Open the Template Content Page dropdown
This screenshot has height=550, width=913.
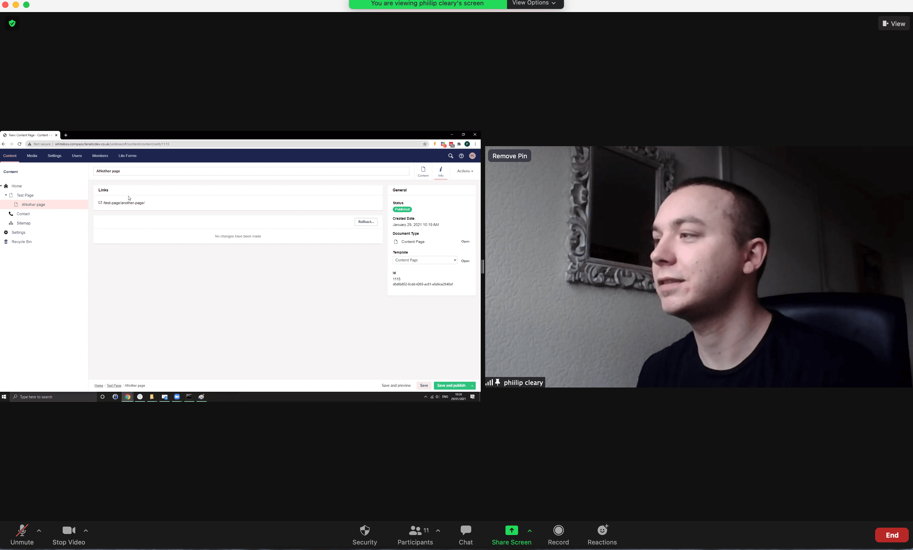pyautogui.click(x=425, y=260)
